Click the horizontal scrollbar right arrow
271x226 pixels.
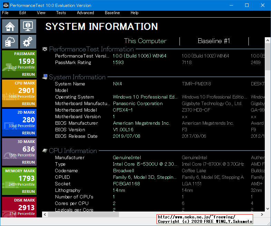click(x=262, y=214)
